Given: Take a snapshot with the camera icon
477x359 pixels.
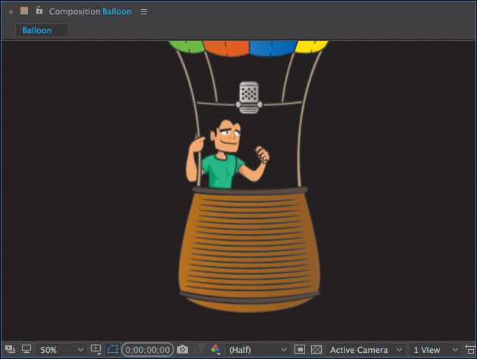Looking at the screenshot, I should click(x=182, y=349).
